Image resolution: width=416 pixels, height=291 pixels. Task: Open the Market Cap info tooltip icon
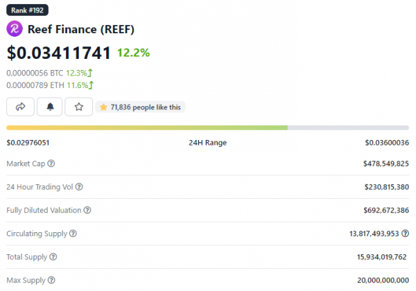point(51,164)
